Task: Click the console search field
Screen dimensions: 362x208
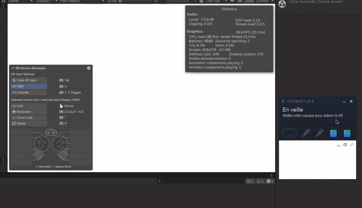Action: pyautogui.click(x=201, y=181)
